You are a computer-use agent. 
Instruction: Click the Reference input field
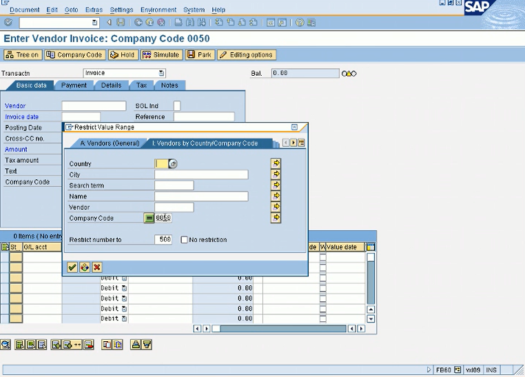pos(204,117)
